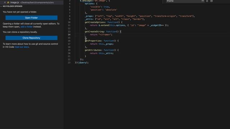
Task: Click 'this._attrs' on line 20
Action: [106, 53]
